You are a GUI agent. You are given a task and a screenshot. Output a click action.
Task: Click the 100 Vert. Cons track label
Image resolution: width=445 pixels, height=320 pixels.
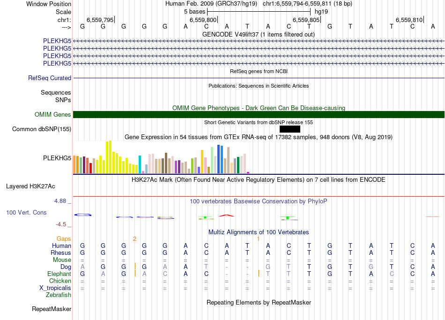(x=26, y=212)
